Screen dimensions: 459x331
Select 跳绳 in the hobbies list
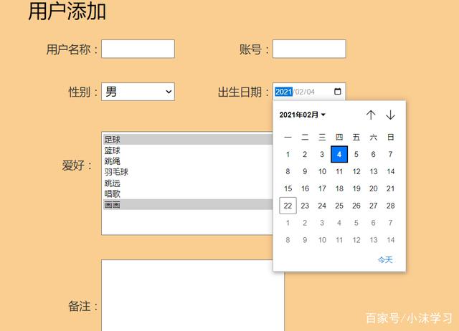pos(188,161)
